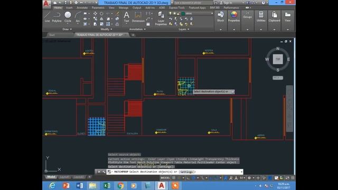
Task: Click the Offset tool icon
Action: (x=117, y=24)
